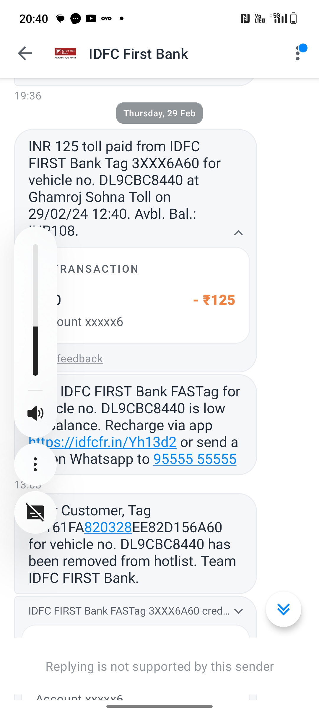Open the idfcfr.in/Yh13d2 recharge link
This screenshot has width=319, height=714.
(102, 442)
